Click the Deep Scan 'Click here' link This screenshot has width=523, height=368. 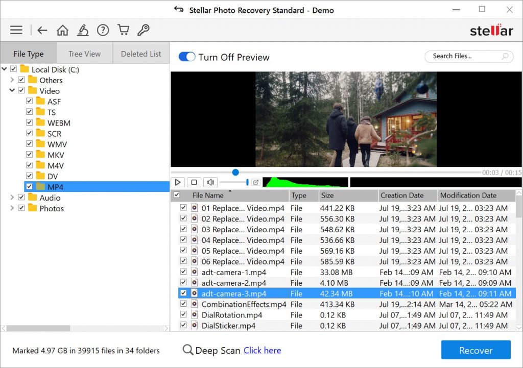tap(262, 350)
